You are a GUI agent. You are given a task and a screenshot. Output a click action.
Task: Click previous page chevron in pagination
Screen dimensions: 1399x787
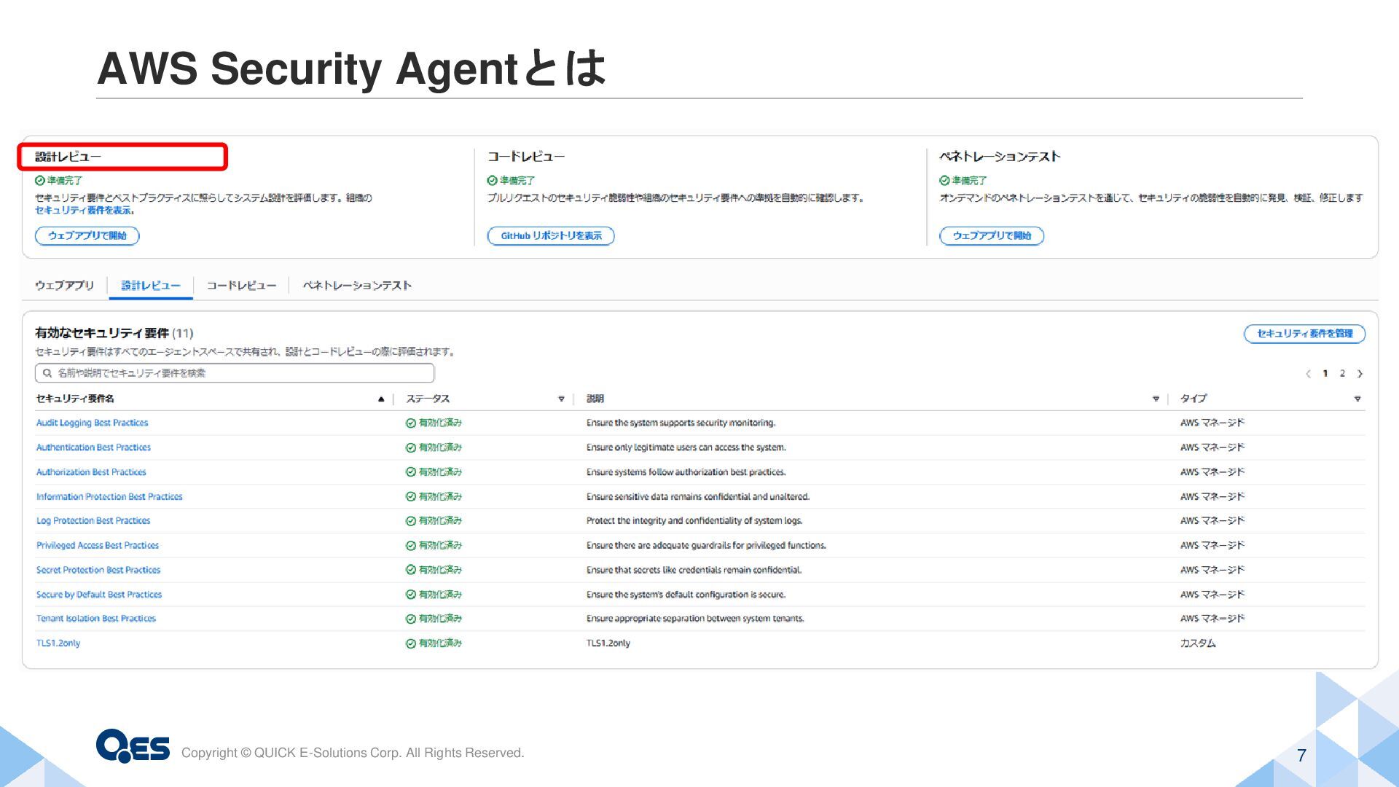[x=1308, y=374]
